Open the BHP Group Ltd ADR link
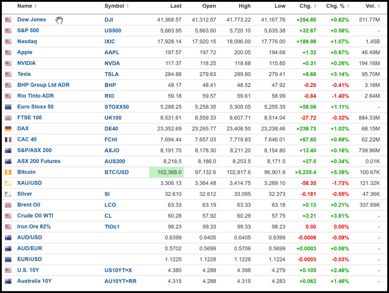Screen dimensions: 389x293 click(43, 85)
